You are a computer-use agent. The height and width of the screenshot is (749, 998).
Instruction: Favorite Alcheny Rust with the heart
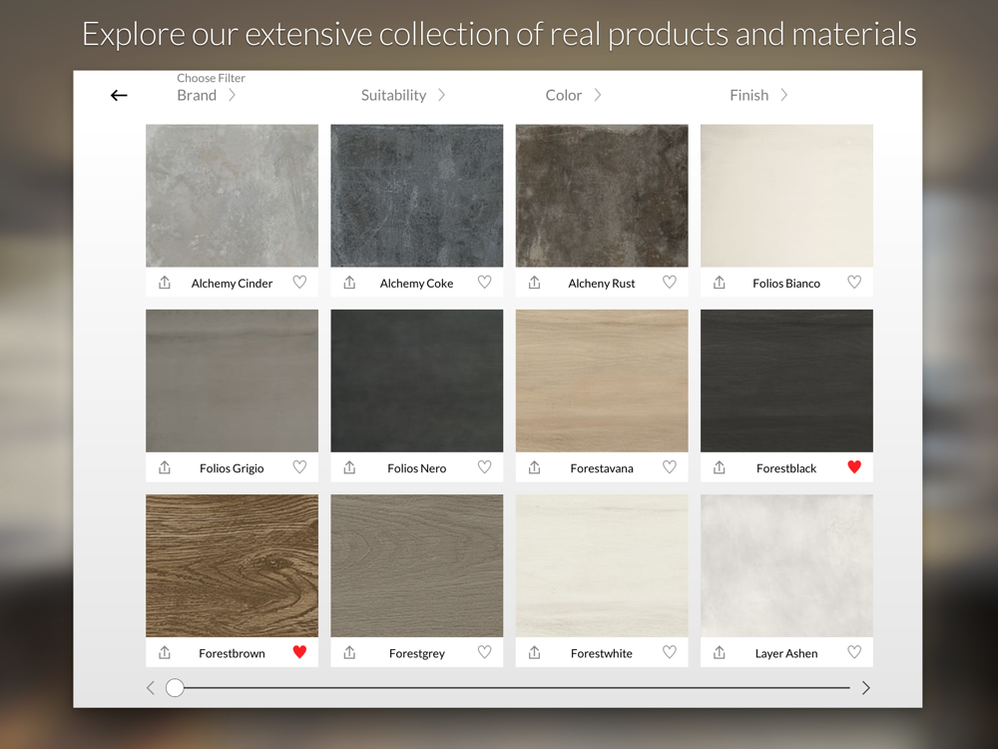(x=670, y=282)
